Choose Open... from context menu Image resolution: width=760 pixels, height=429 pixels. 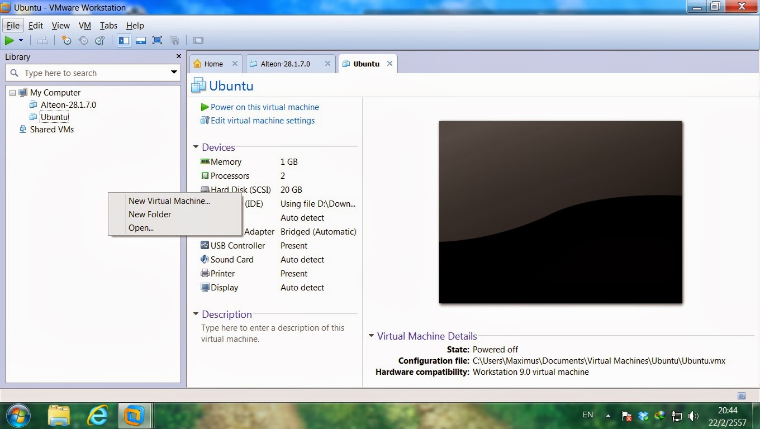pyautogui.click(x=175, y=228)
